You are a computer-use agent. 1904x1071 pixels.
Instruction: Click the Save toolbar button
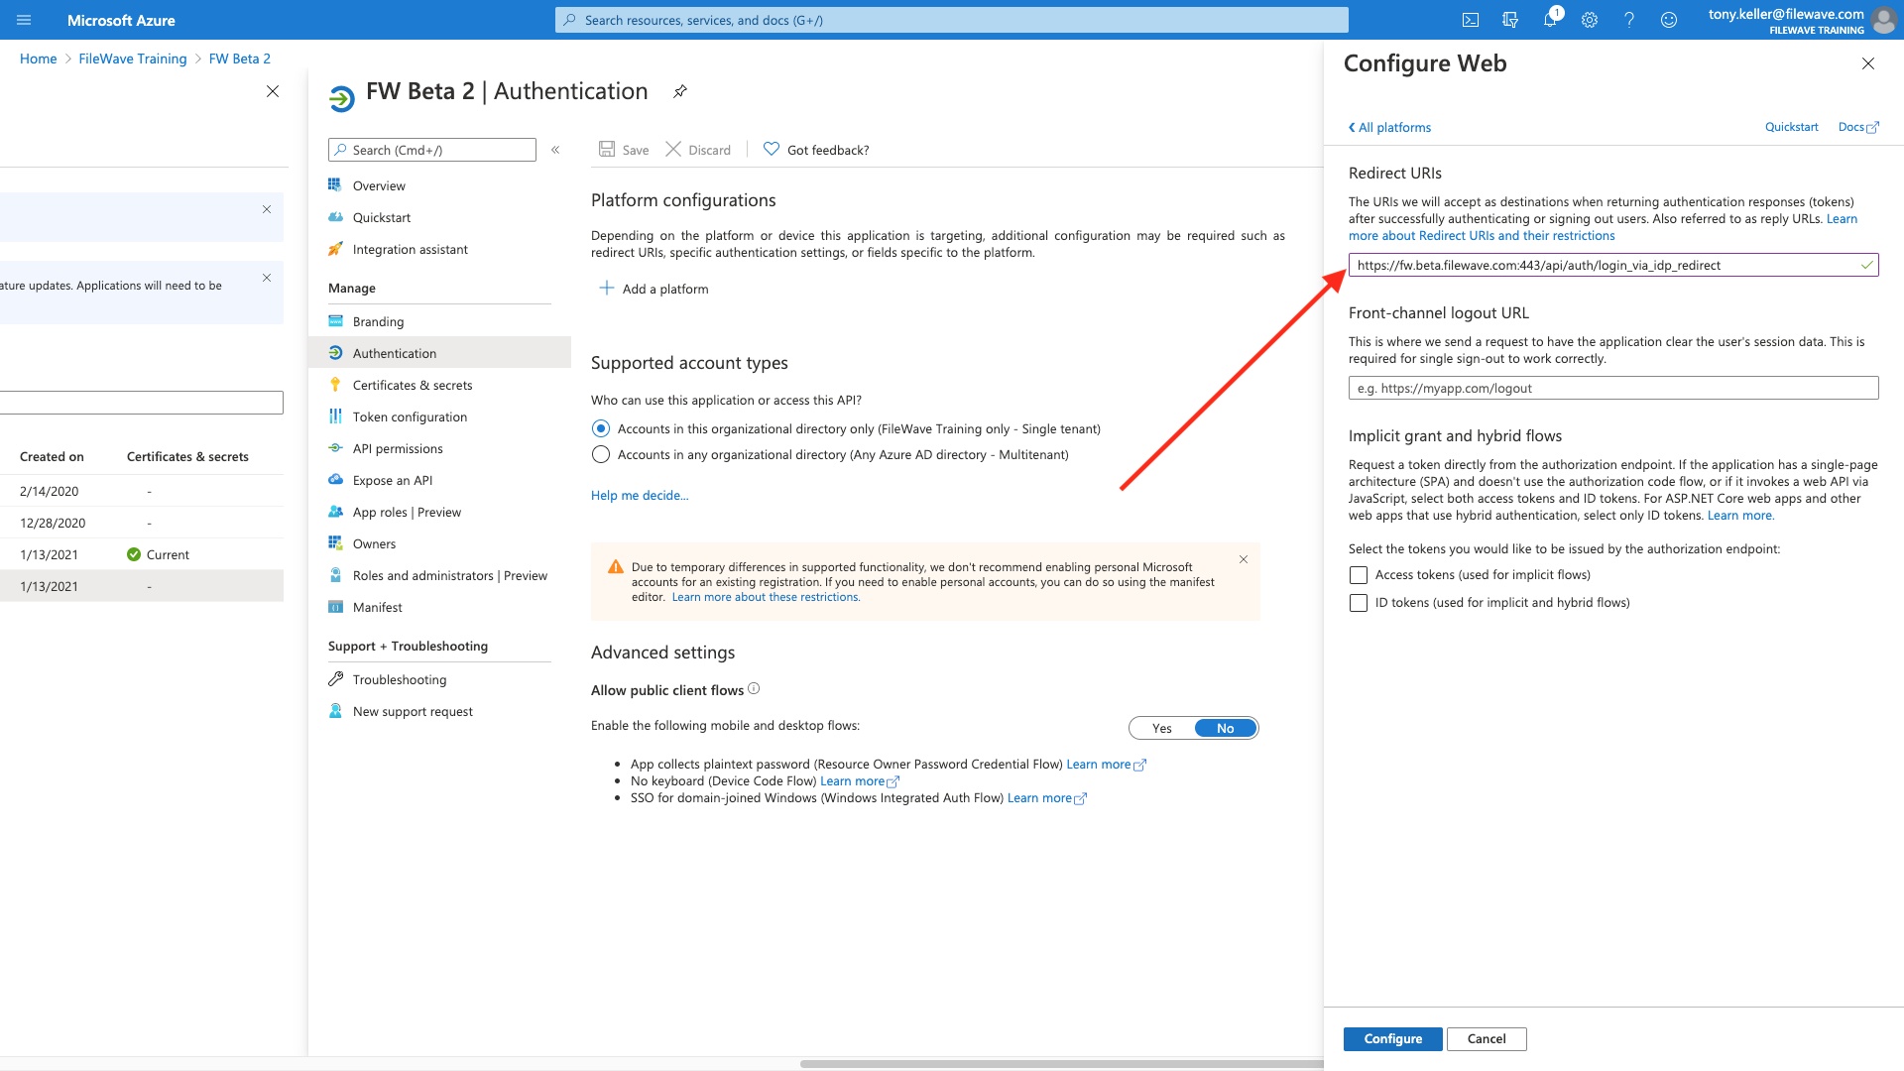pyautogui.click(x=624, y=150)
